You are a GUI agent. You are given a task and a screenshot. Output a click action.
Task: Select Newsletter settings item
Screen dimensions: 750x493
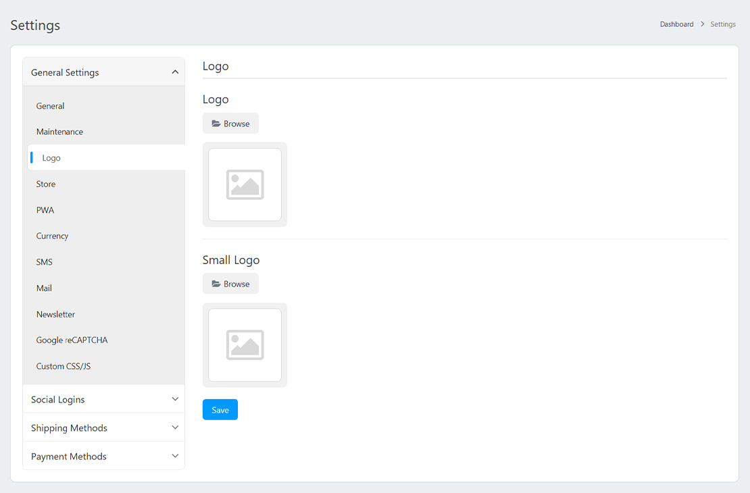tap(56, 314)
